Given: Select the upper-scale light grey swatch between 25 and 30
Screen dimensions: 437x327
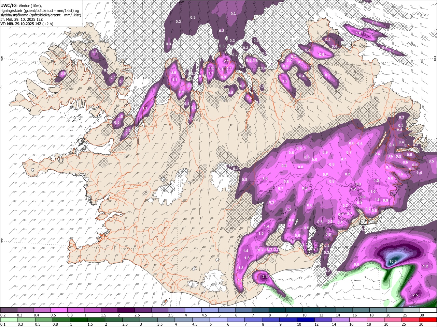Looking at the screenshot, I should point(411,310).
